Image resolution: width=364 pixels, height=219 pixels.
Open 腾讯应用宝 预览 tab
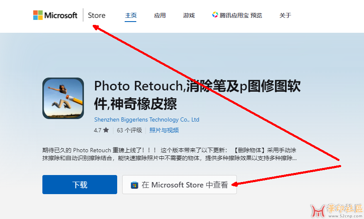(x=237, y=15)
